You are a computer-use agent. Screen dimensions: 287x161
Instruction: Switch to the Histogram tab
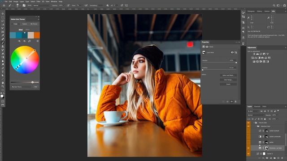click(x=251, y=11)
